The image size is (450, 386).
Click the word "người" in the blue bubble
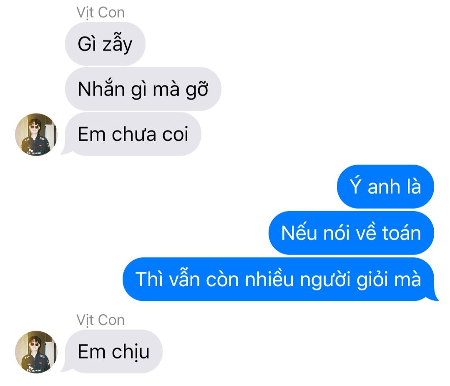click(x=325, y=280)
